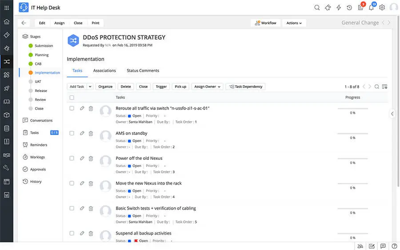Click progress bar of AMS on standby task
Image resolution: width=400 pixels, height=250 pixels.
352,134
